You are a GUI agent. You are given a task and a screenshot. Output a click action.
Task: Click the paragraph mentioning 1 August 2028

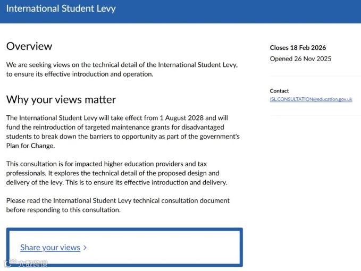tap(123, 131)
